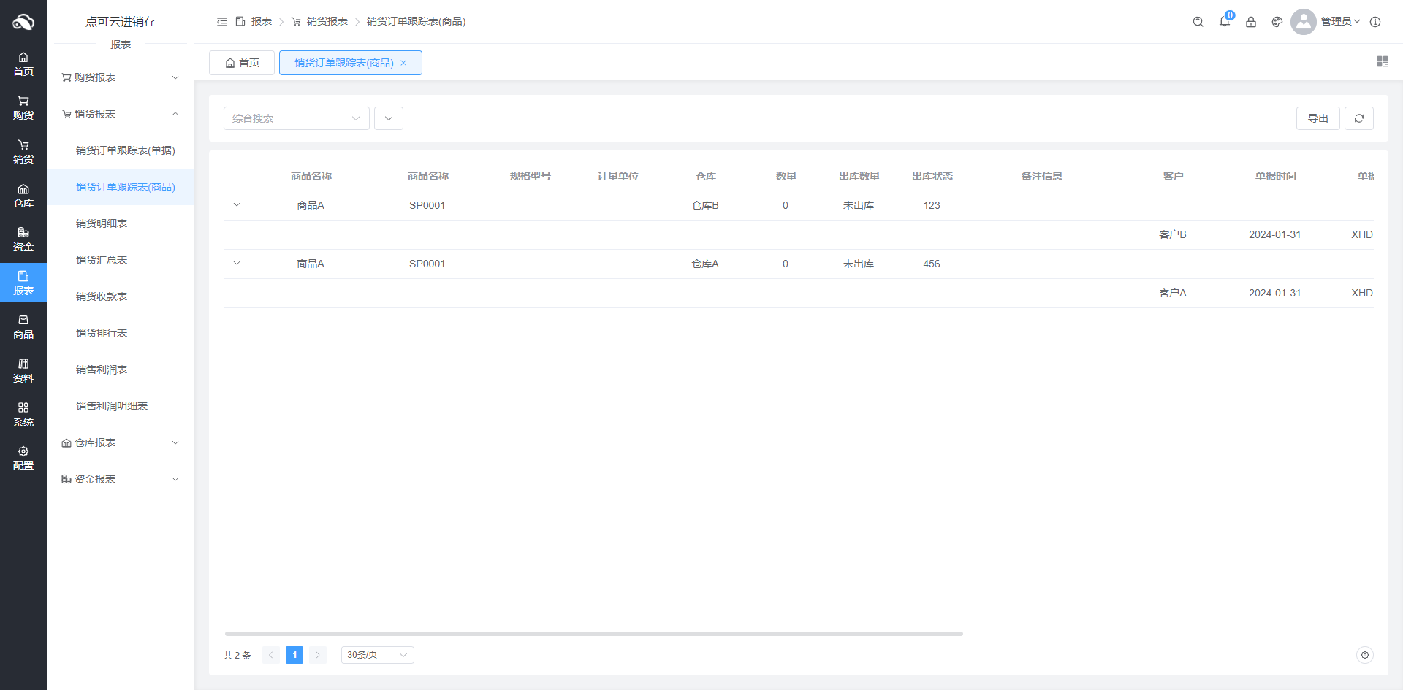Collapse the sidebar menu toggle icon

pyautogui.click(x=222, y=22)
